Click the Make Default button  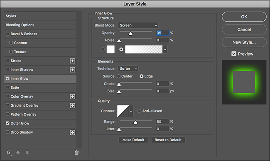tap(133, 140)
